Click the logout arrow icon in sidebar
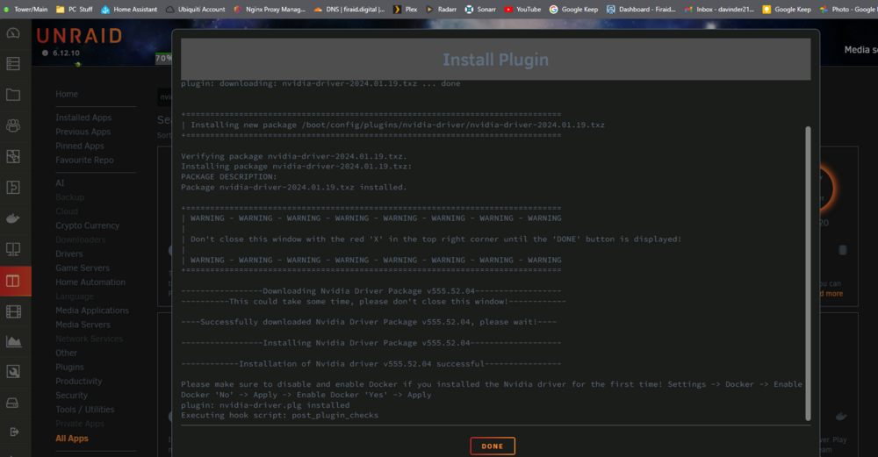The height and width of the screenshot is (457, 878). point(13,432)
